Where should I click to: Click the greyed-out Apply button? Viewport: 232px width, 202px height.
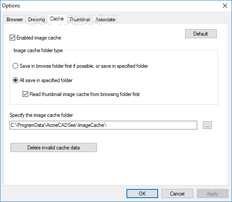[212, 194]
